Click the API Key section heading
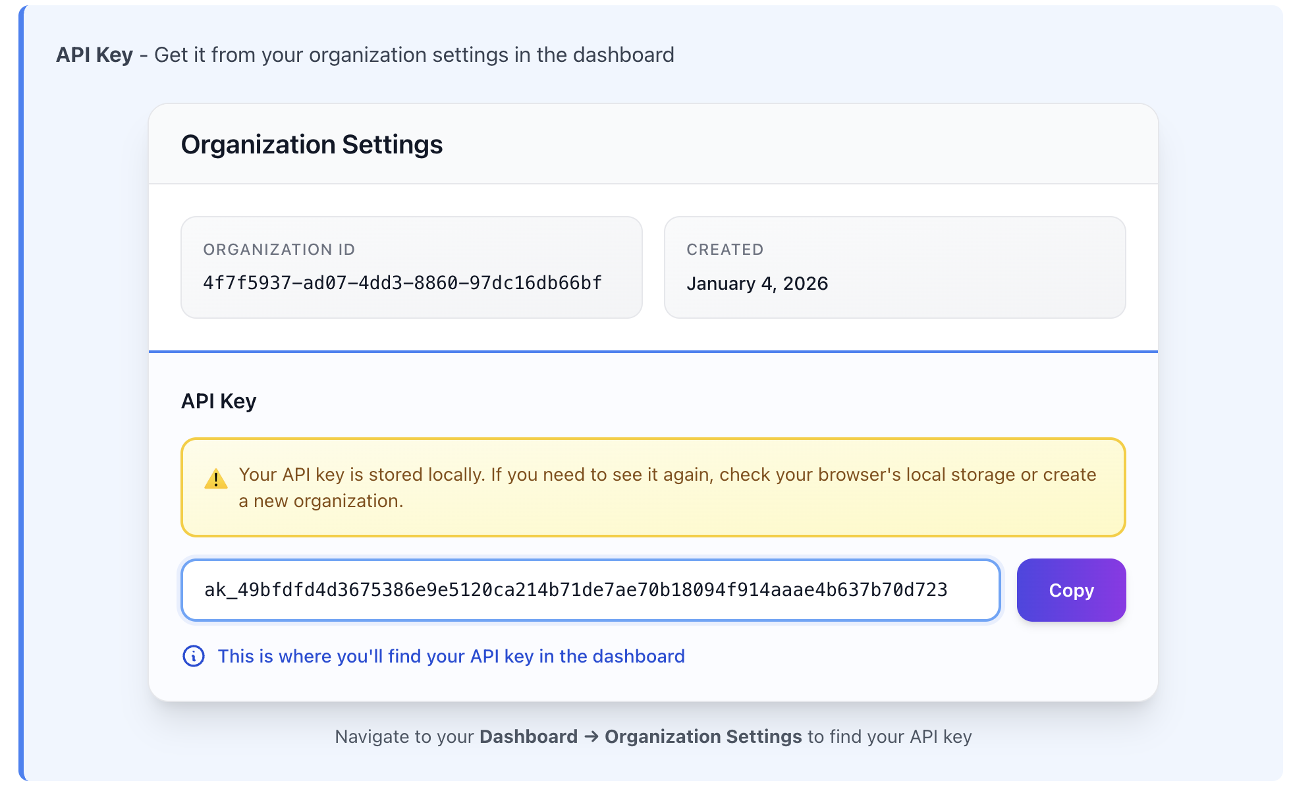Image resolution: width=1291 pixels, height=789 pixels. click(x=219, y=400)
